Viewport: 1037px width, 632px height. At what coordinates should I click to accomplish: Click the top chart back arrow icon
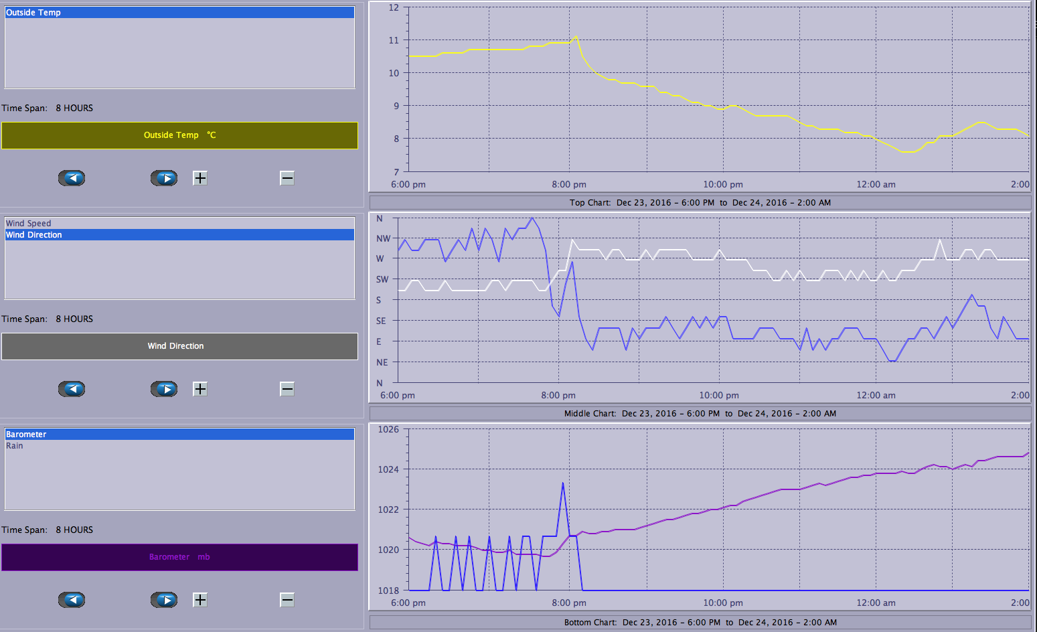coord(72,178)
